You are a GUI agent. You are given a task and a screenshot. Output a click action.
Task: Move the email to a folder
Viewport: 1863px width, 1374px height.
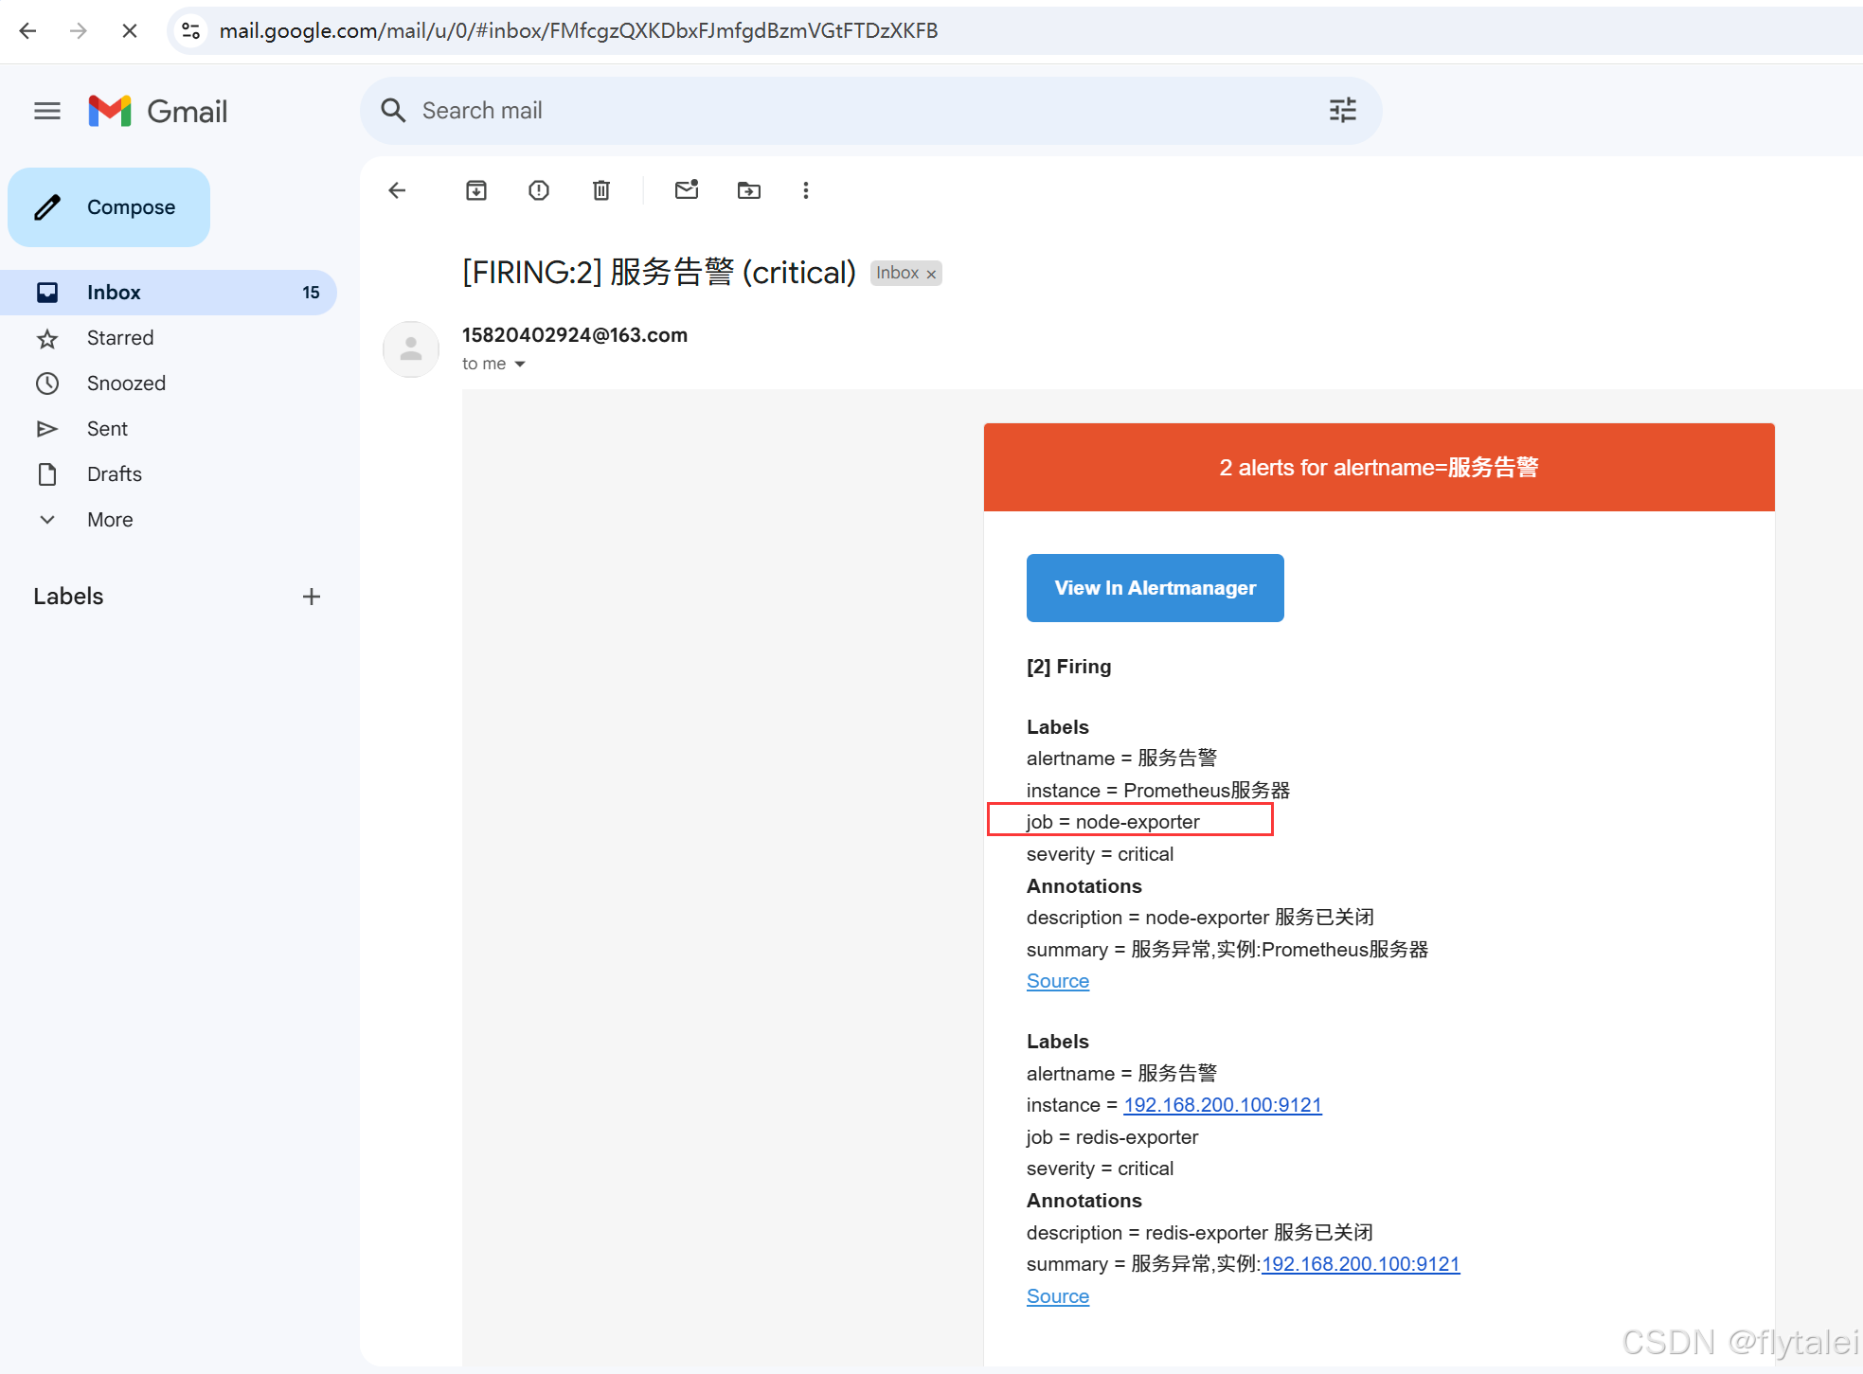(x=748, y=190)
